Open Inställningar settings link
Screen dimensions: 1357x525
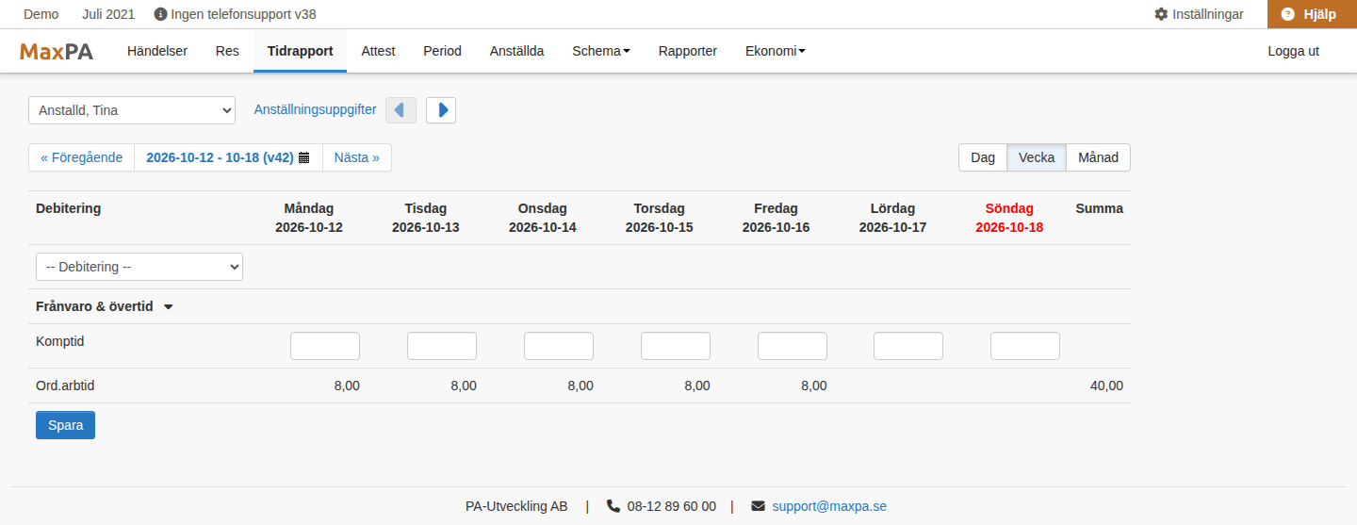[x=1199, y=14]
